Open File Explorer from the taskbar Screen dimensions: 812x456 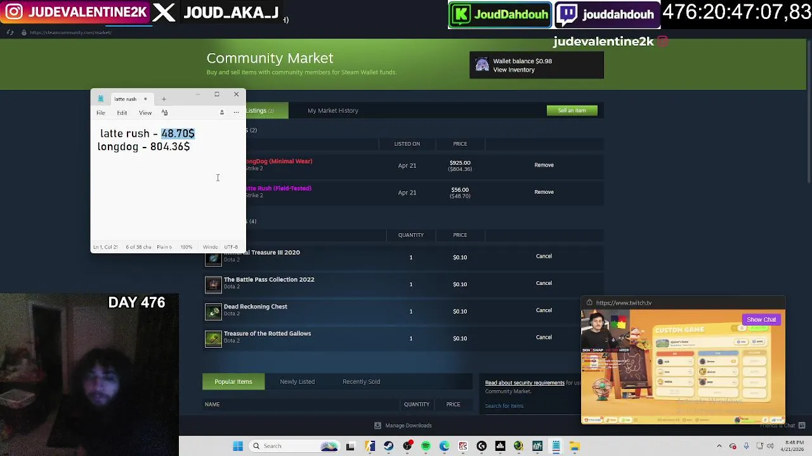point(574,446)
